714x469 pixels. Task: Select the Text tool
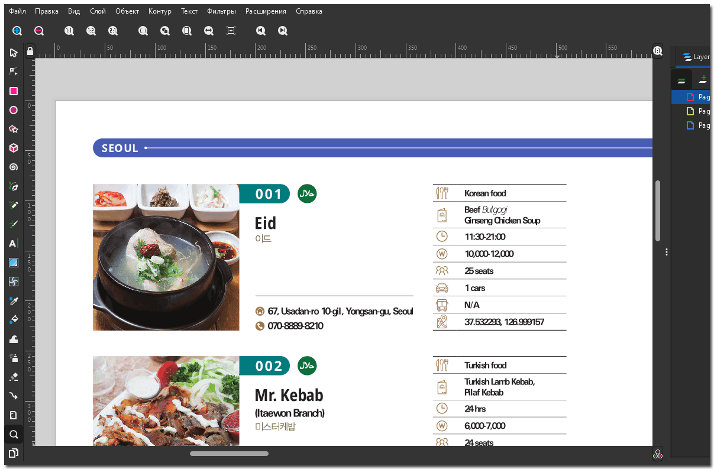click(14, 243)
